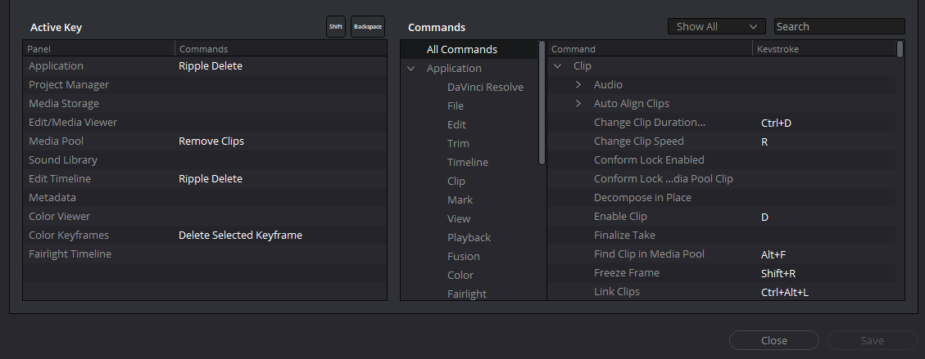This screenshot has height=359, width=925.
Task: Click the Freeze Frame keystroke Shift+R
Action: [x=778, y=273]
